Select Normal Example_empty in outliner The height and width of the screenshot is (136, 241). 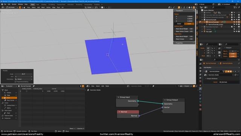pyautogui.click(x=216, y=25)
